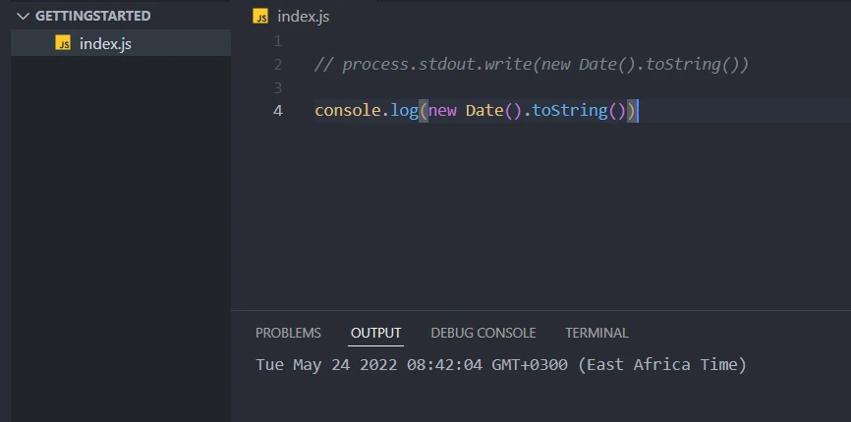
Task: Collapse the GETTINGSTARTED folder chevron
Action: [x=23, y=17]
